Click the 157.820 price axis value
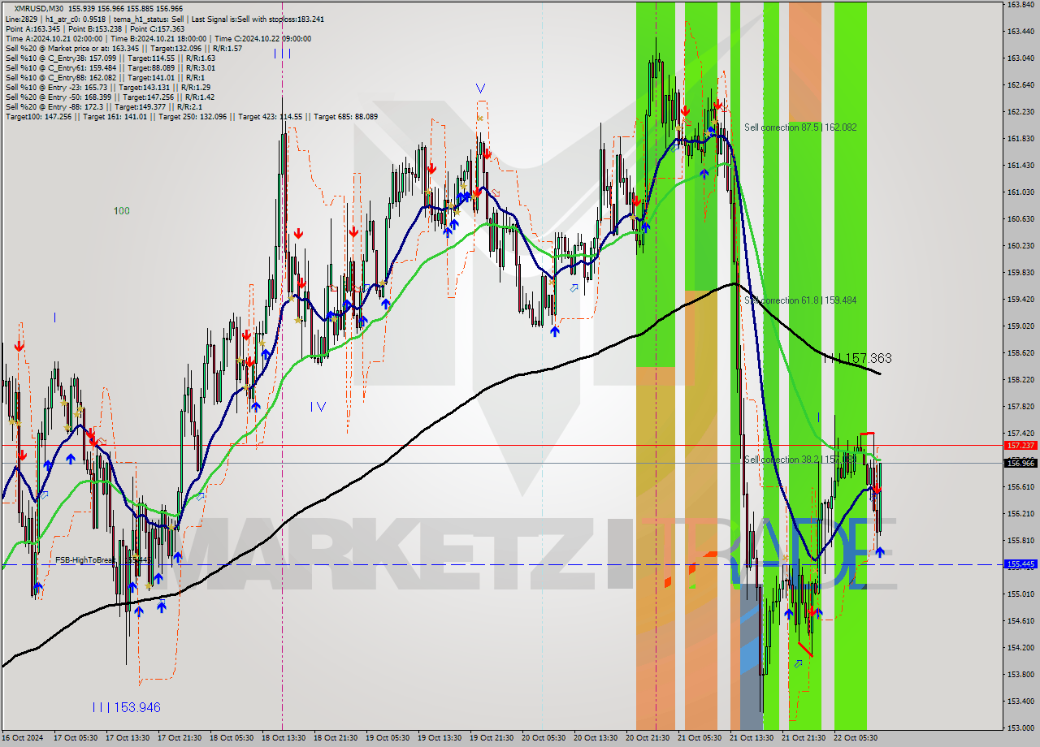The height and width of the screenshot is (747, 1040). (1020, 406)
